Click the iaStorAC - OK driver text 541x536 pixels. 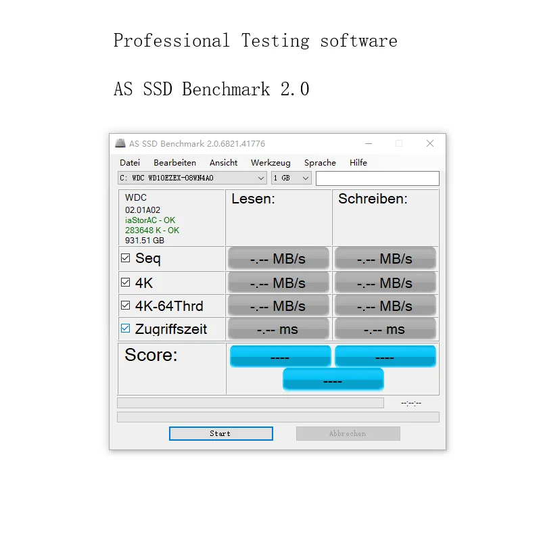[150, 220]
